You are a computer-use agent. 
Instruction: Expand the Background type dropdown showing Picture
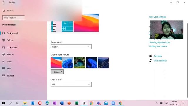pos(71,47)
